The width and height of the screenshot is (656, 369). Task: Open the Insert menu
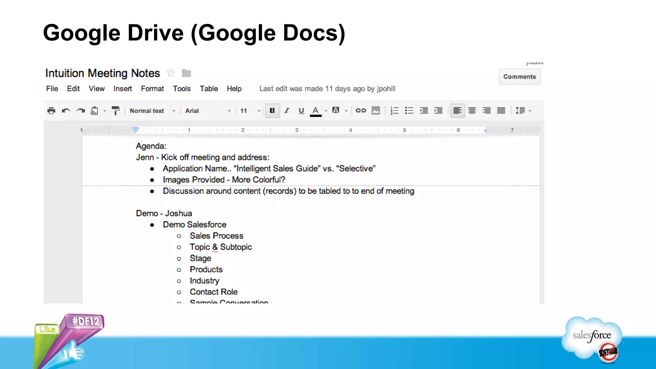coord(123,89)
